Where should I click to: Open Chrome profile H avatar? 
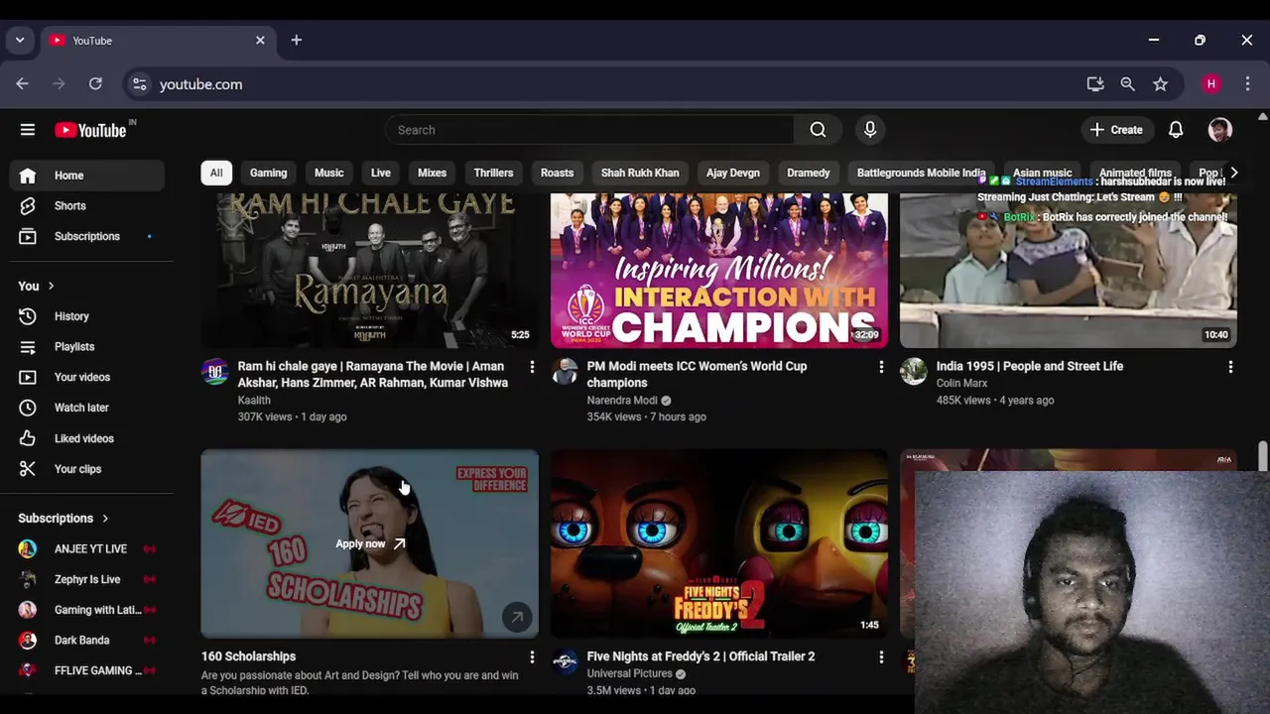pyautogui.click(x=1210, y=84)
